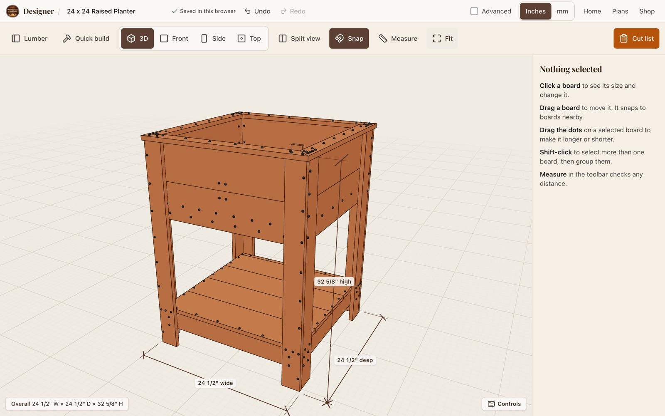
Task: Go to the Home page
Action: (x=592, y=11)
